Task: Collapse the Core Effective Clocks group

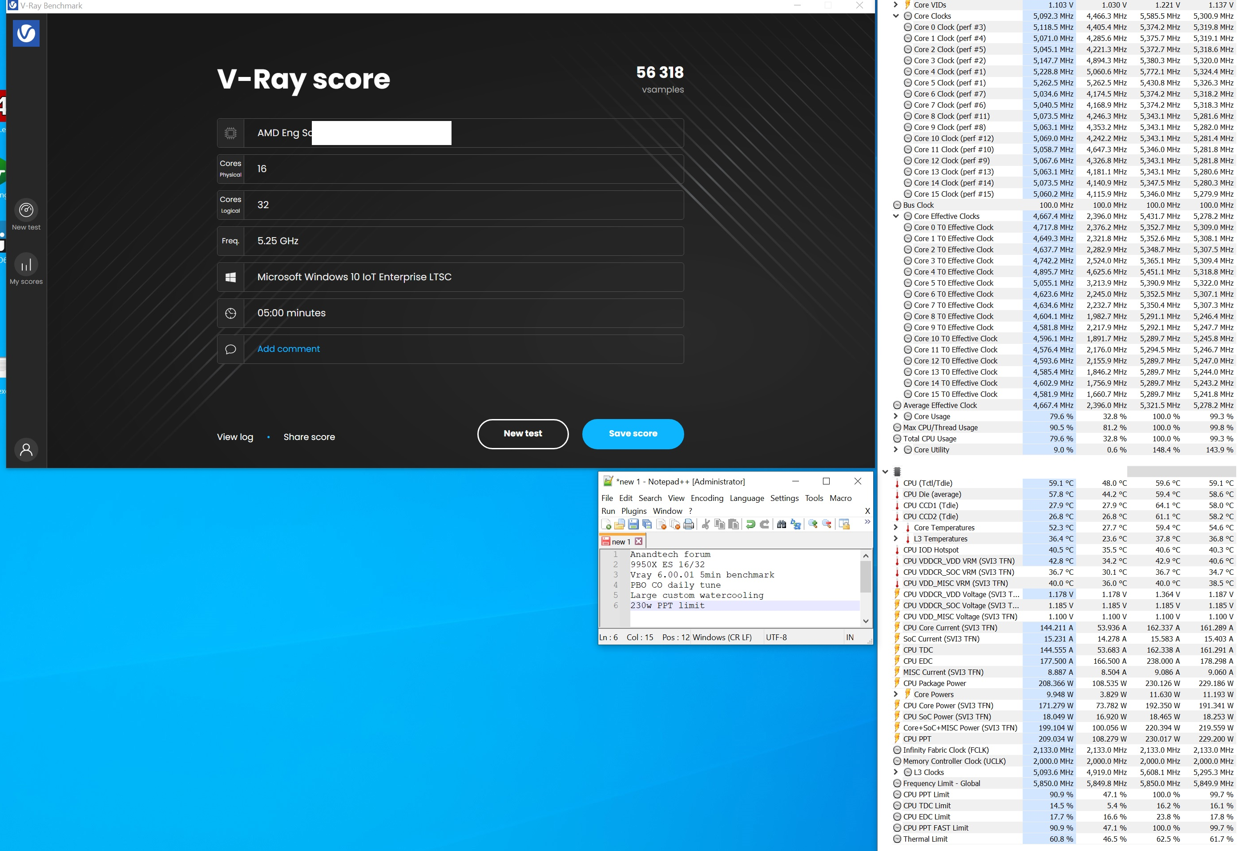Action: point(896,216)
